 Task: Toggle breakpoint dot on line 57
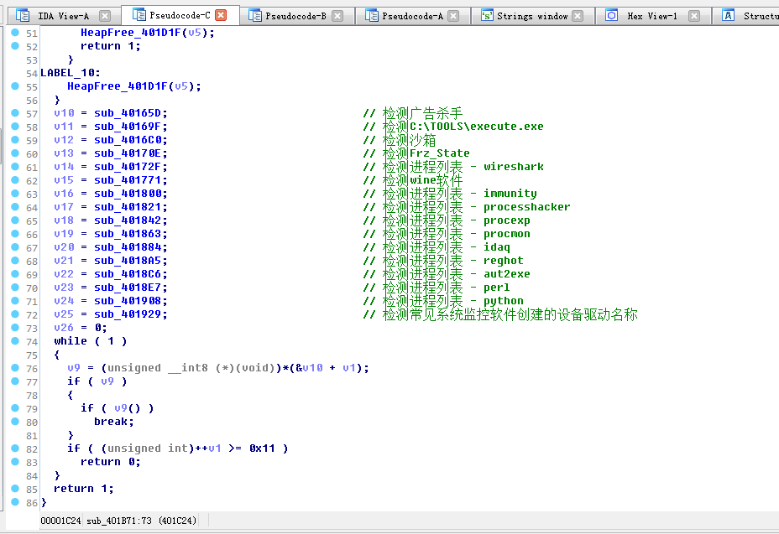click(15, 112)
